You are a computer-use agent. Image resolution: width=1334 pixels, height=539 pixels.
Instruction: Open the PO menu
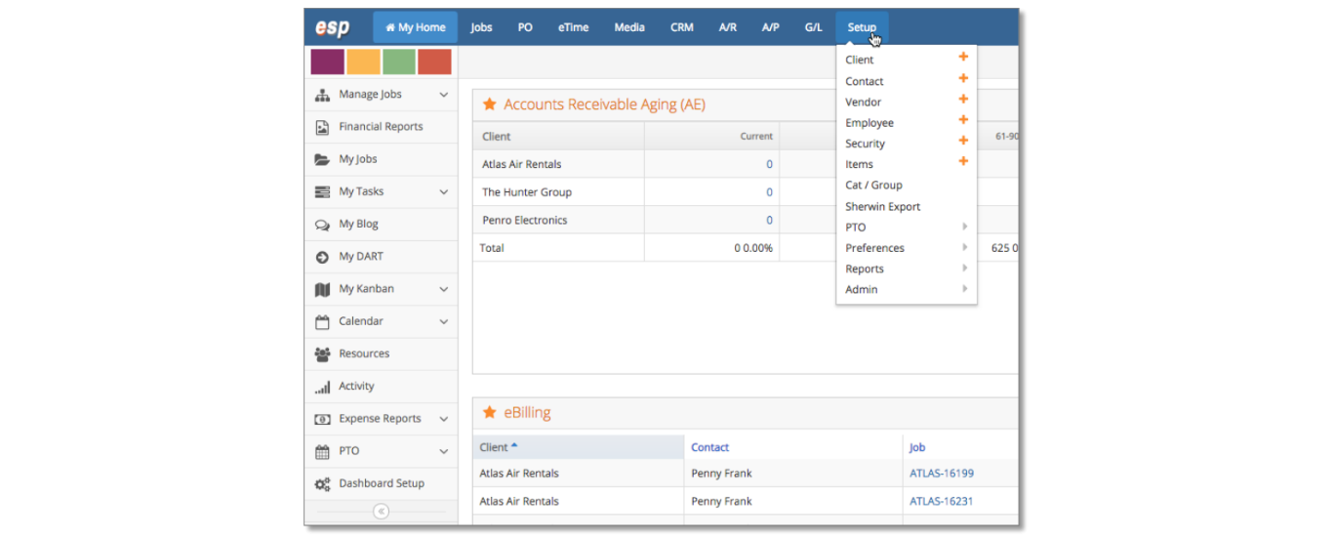tap(525, 27)
